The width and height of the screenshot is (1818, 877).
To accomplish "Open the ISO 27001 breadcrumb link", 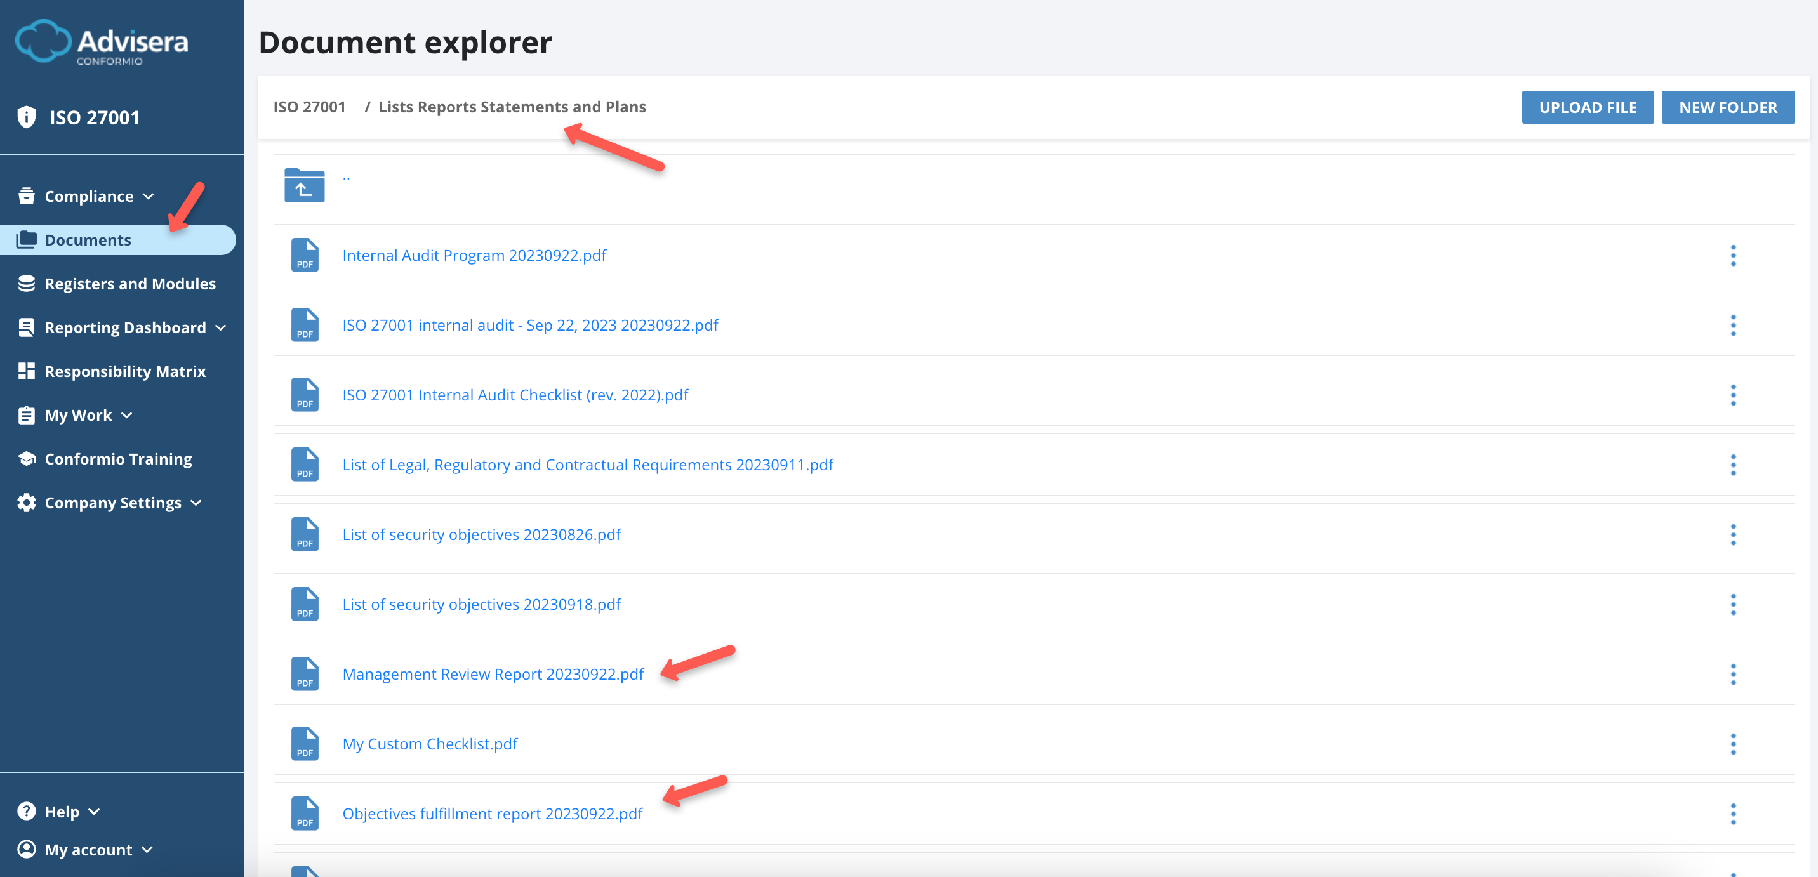I will coord(309,106).
